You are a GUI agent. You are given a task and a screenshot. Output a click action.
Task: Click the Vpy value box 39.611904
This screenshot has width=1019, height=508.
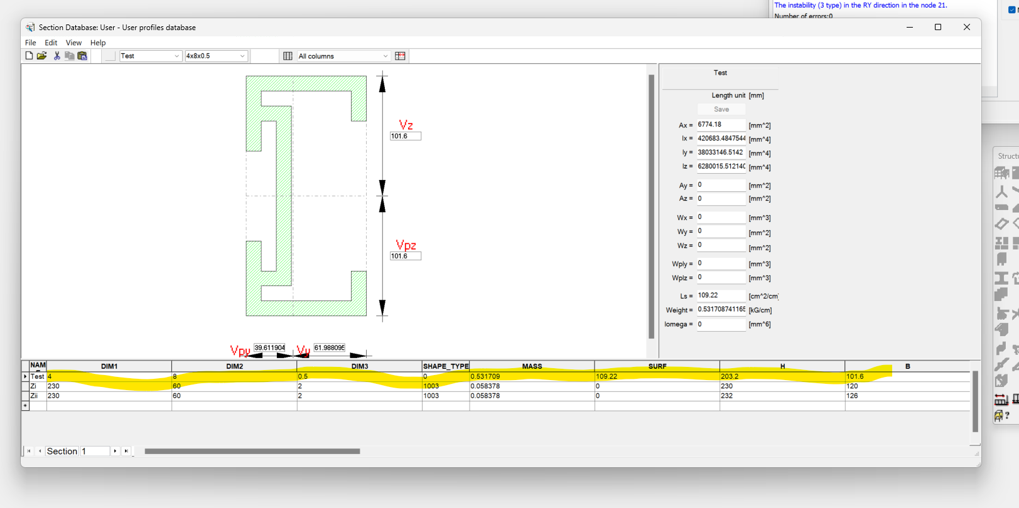tap(269, 347)
